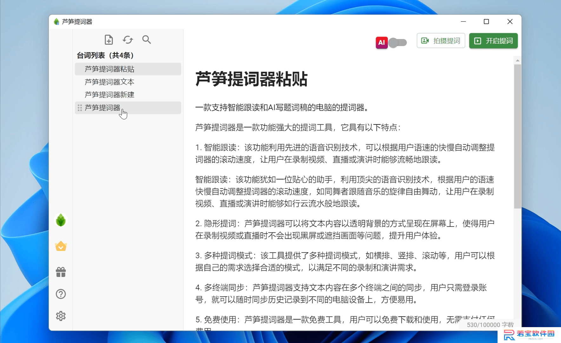Click the drag handle beside 芦笋提词器
This screenshot has height=343, width=561.
pos(80,108)
